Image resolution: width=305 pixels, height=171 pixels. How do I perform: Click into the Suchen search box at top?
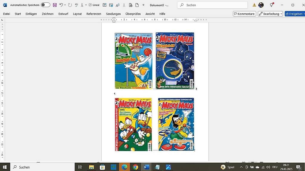[x=212, y=5]
